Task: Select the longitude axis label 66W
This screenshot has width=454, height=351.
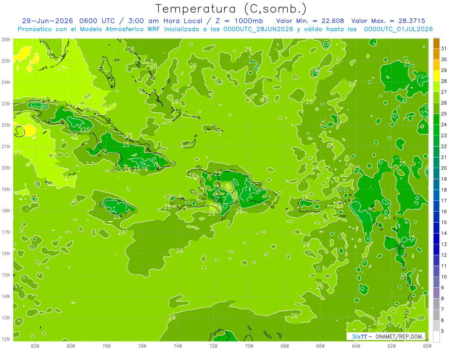Action: tap(320, 346)
